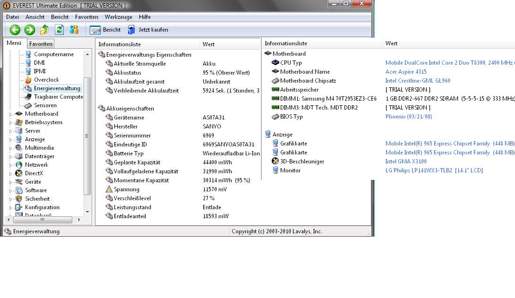This screenshot has width=515, height=298.
Task: Click tree scrollbar down arrow
Action: coord(87,212)
